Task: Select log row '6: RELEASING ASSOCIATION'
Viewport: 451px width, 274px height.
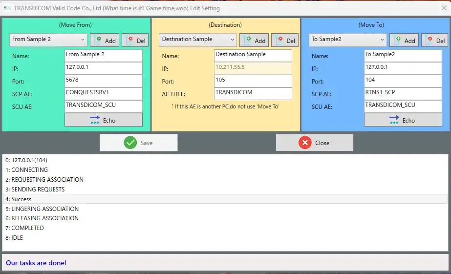Action: (x=225, y=218)
